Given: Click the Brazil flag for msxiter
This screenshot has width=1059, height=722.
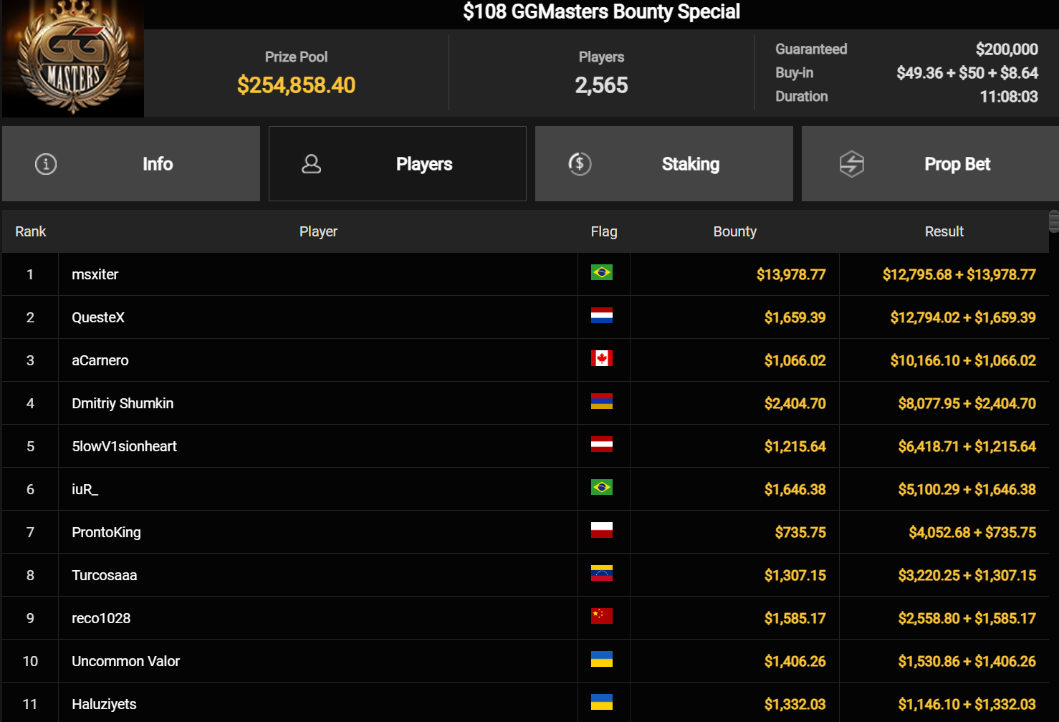Looking at the screenshot, I should [x=602, y=272].
